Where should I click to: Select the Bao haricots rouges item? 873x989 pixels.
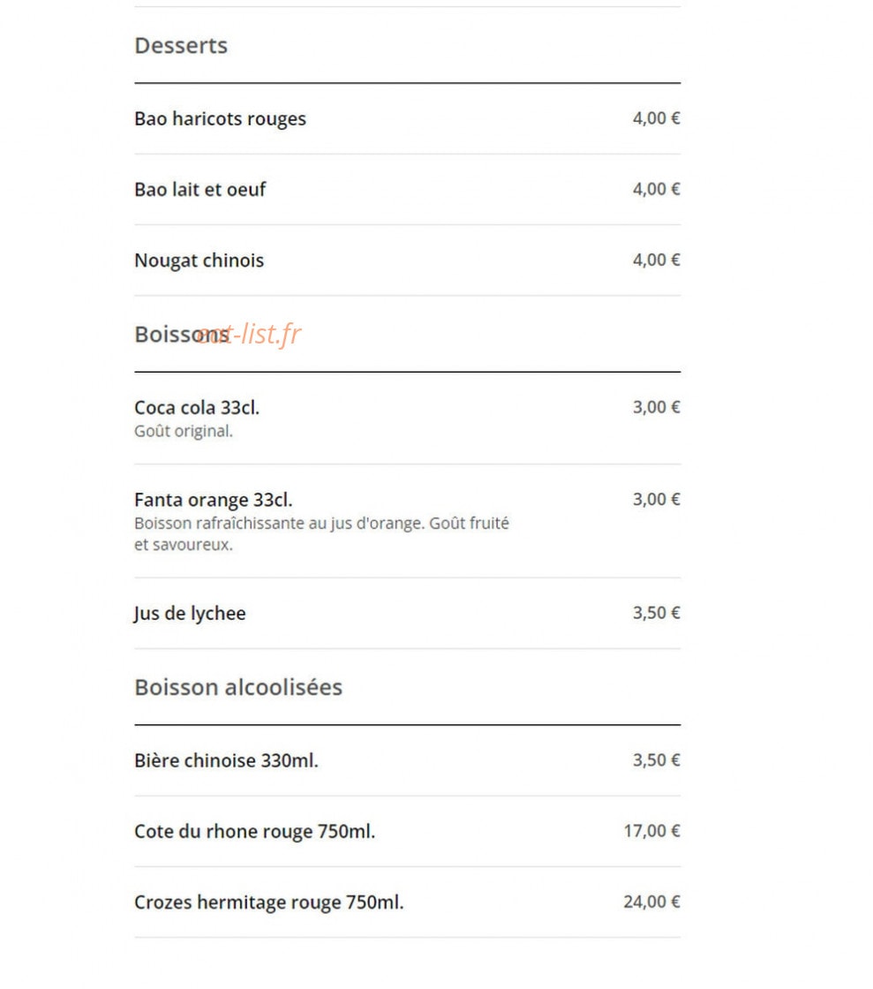tap(407, 118)
